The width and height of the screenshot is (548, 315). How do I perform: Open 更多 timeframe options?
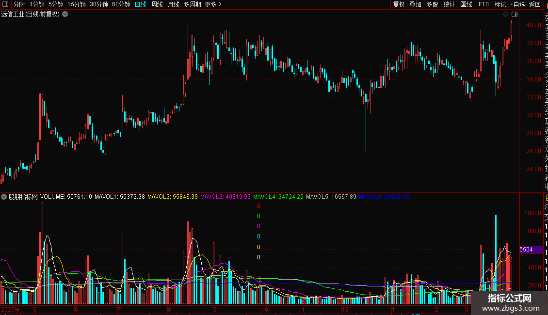213,4
